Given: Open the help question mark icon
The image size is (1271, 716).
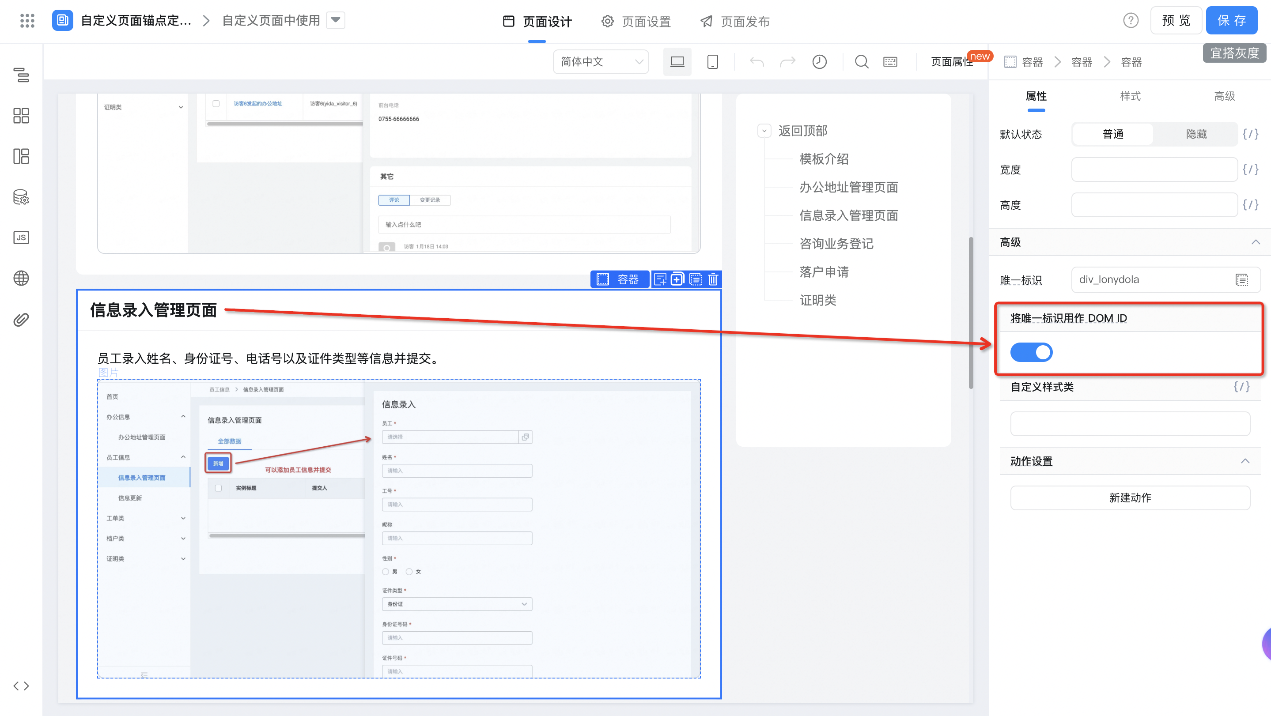Looking at the screenshot, I should coord(1131,20).
